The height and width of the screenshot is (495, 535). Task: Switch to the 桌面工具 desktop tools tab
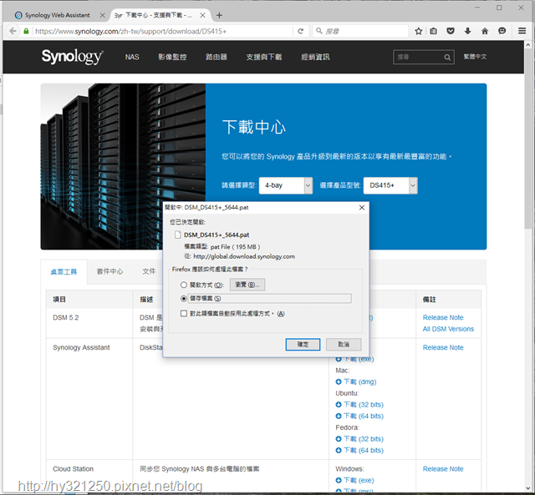[x=64, y=271]
